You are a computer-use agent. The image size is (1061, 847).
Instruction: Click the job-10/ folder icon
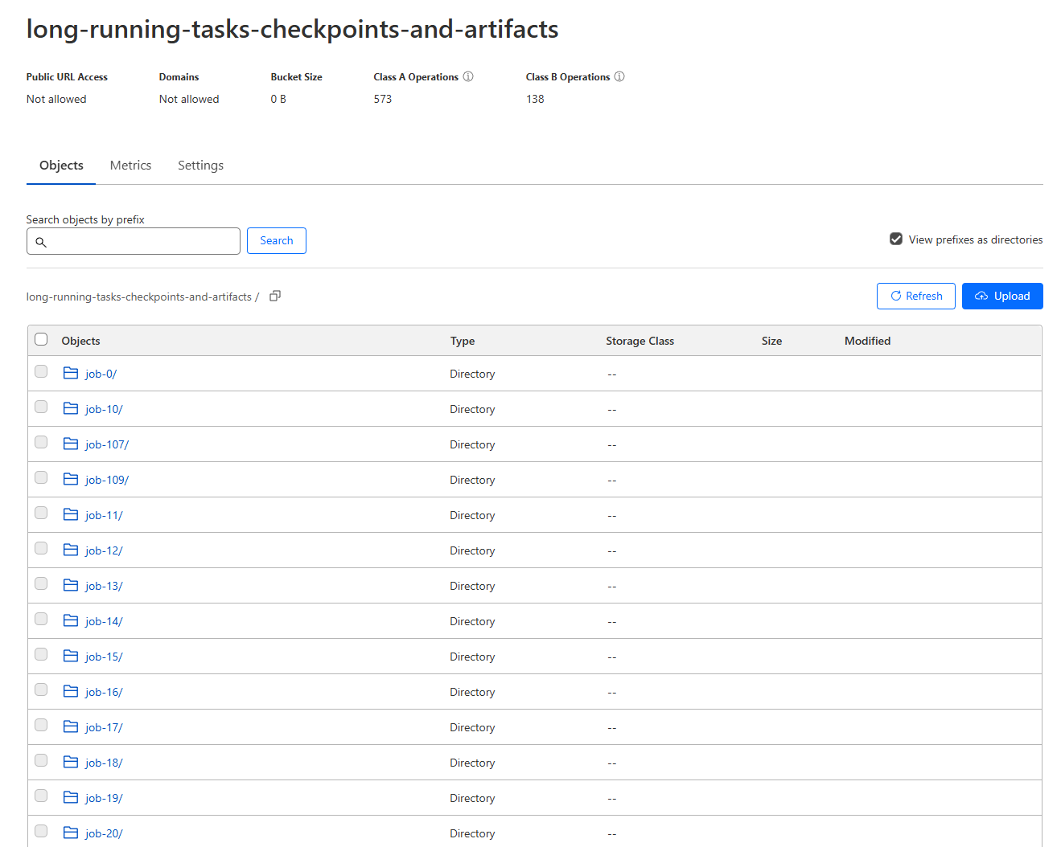pyautogui.click(x=71, y=408)
